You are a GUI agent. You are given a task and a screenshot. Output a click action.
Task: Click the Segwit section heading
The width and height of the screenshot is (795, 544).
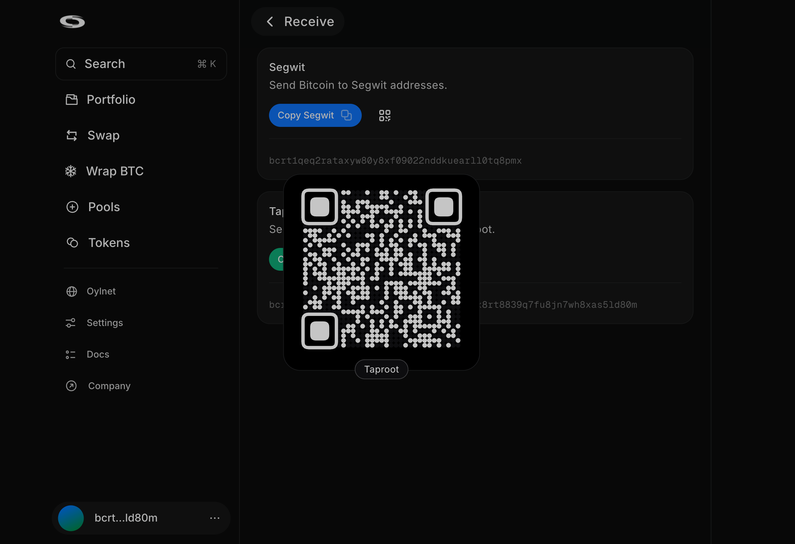[x=287, y=67]
